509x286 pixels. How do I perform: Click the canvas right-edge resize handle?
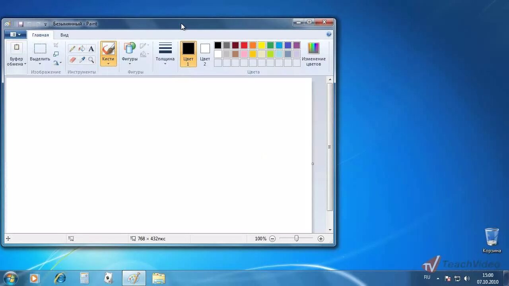click(x=313, y=164)
